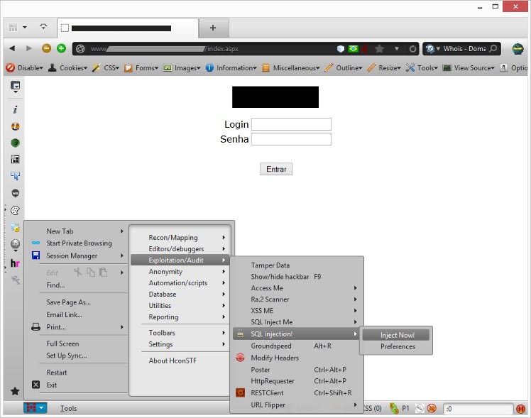Viewport: 531px width, 418px height.
Task: Open the Outline web developer menu
Action: [344, 67]
